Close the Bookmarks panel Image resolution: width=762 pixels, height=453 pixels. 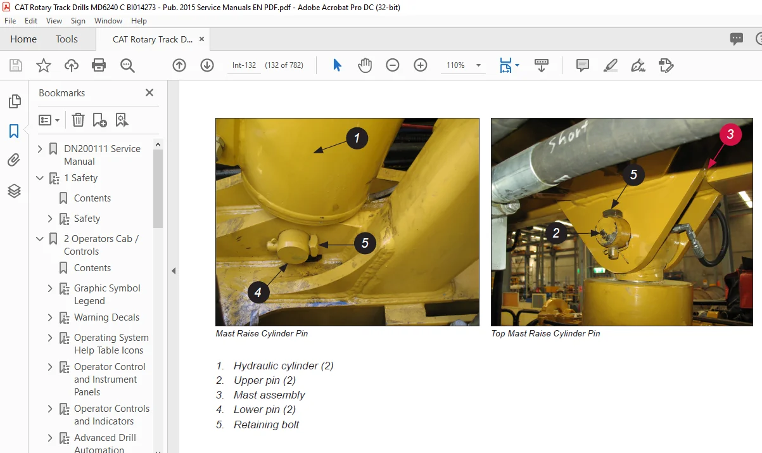point(149,93)
